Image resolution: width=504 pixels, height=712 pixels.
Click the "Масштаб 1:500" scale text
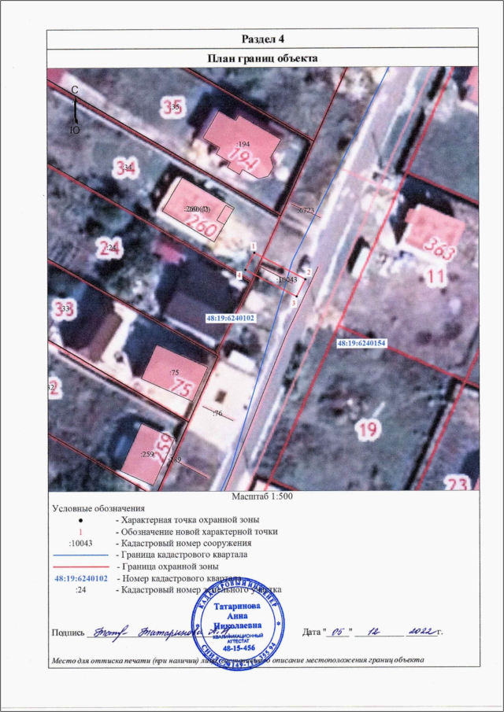[x=262, y=498]
